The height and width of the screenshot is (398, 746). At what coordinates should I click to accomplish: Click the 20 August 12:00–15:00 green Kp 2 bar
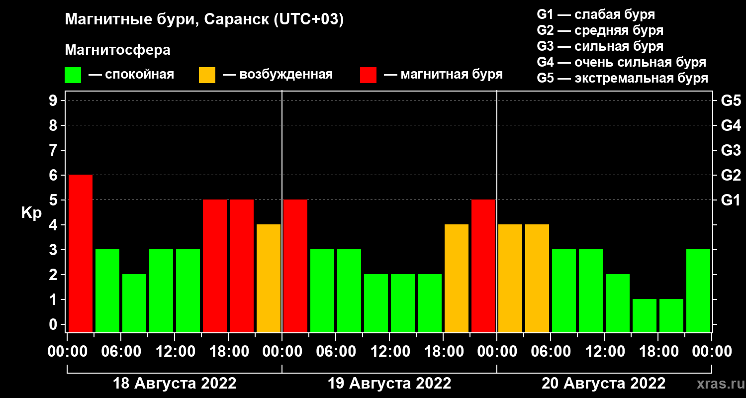[618, 303]
